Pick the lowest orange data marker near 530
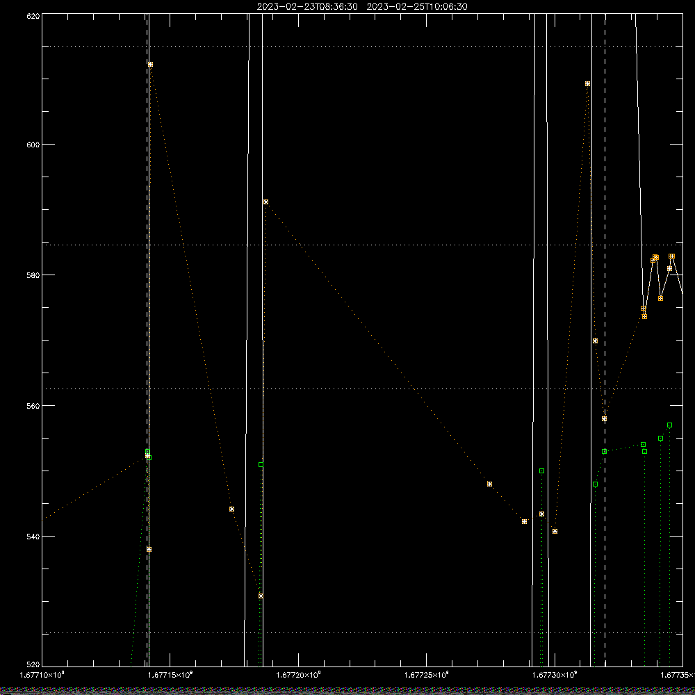Image resolution: width=695 pixels, height=695 pixels. tap(261, 596)
